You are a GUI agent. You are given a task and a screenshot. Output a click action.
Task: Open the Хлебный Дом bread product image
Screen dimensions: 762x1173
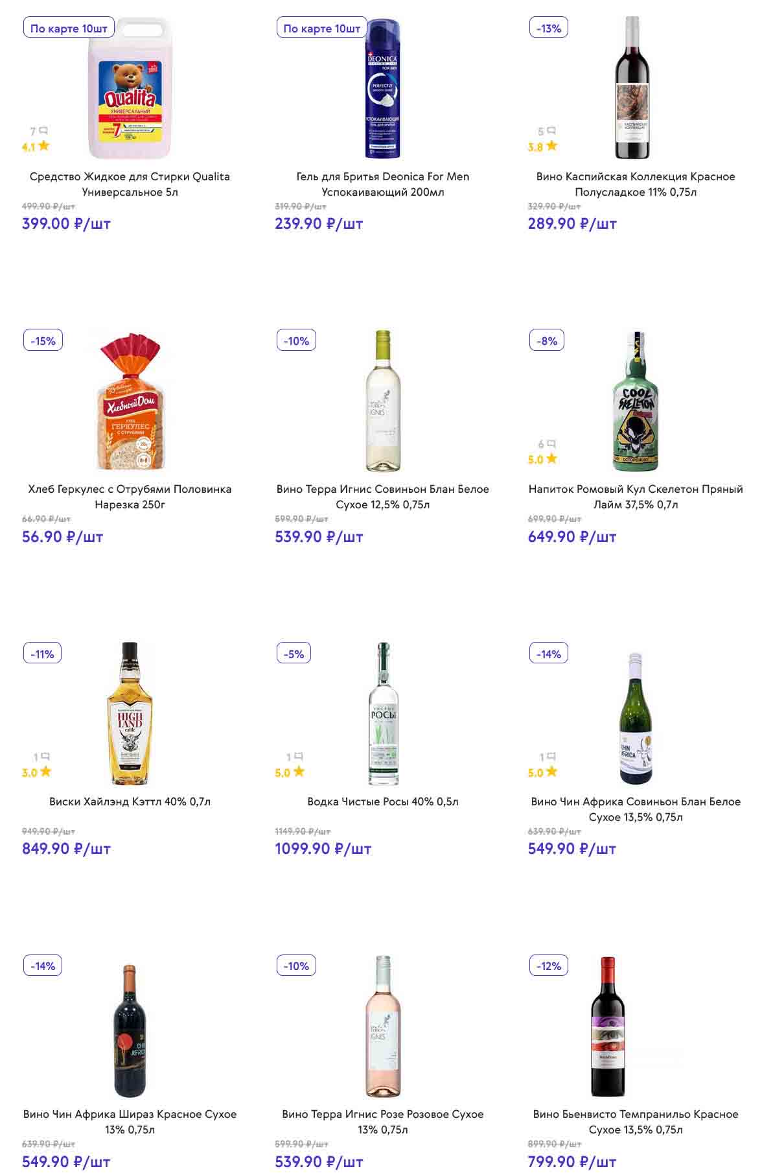coord(130,401)
